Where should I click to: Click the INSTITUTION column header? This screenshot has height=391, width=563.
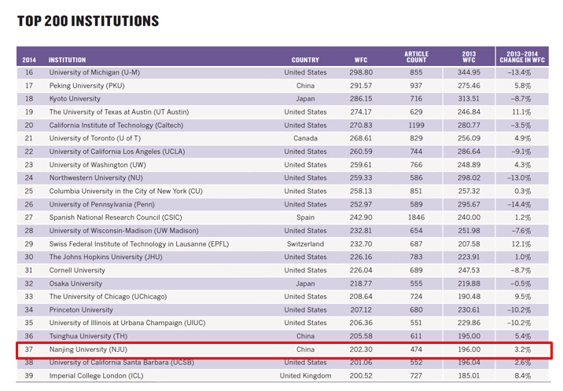tap(68, 60)
